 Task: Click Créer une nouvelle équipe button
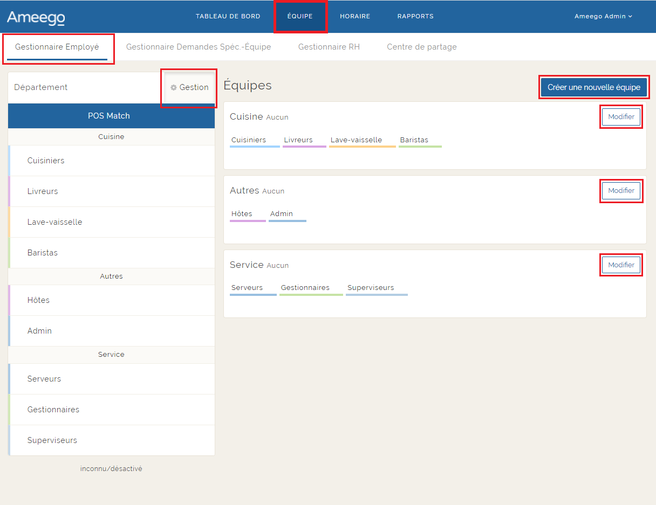(x=593, y=87)
